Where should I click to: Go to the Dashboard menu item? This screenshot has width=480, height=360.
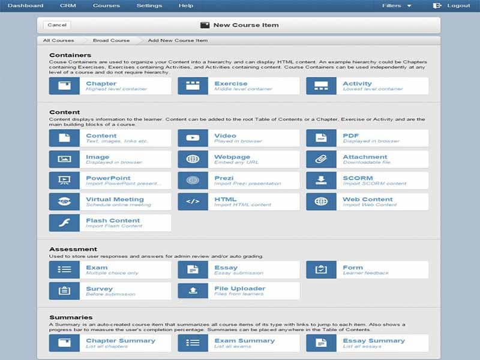pyautogui.click(x=25, y=6)
